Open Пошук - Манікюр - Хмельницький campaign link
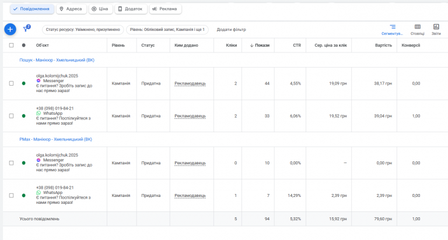Image resolution: width=448 pixels, height=240 pixels. 57,60
